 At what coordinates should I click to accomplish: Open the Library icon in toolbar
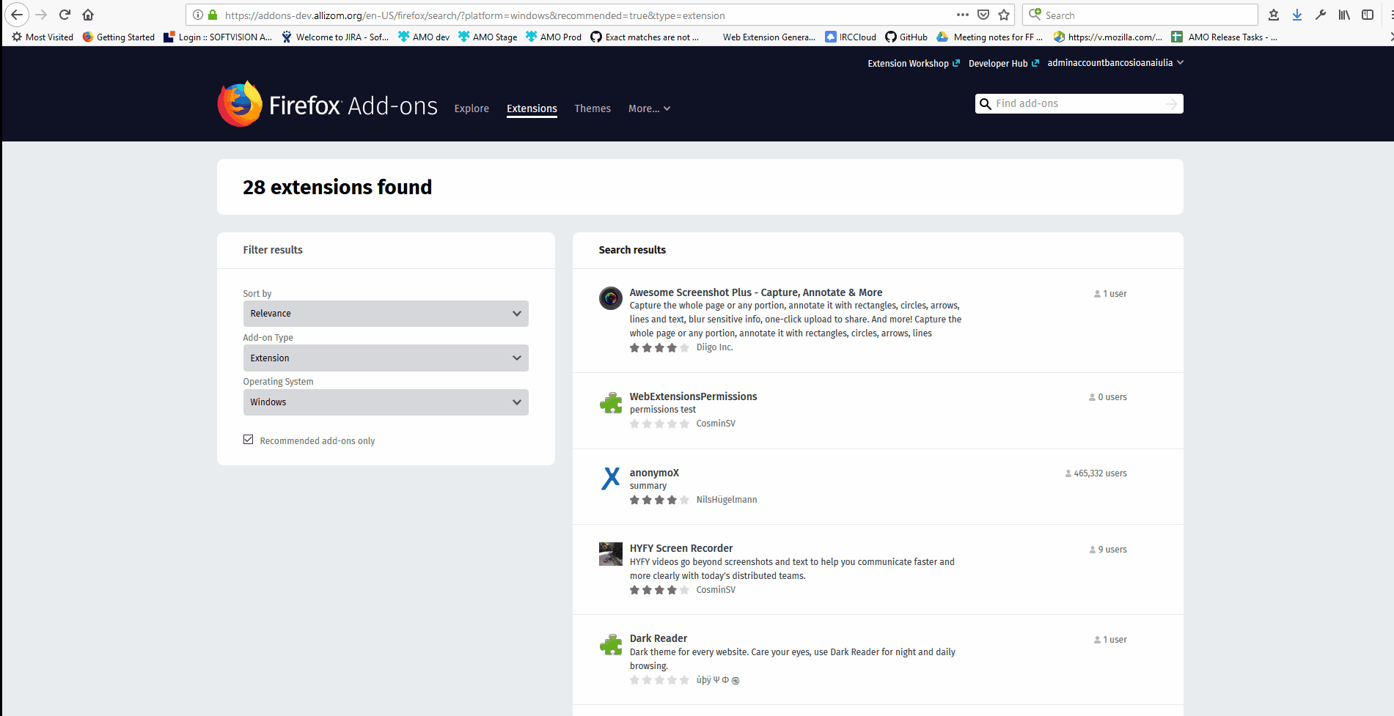(1344, 15)
